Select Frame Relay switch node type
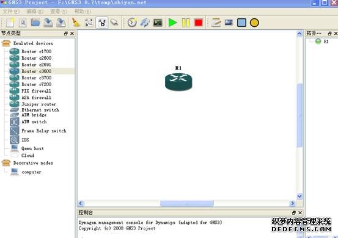 (x=44, y=131)
